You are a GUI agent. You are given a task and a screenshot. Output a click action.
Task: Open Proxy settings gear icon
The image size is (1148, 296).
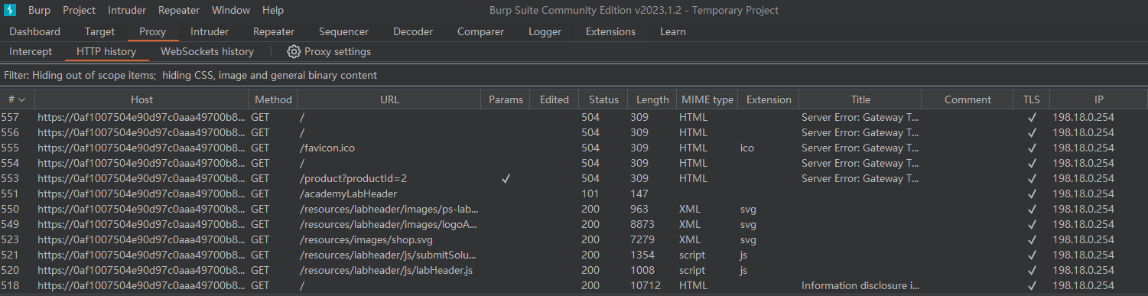click(294, 51)
